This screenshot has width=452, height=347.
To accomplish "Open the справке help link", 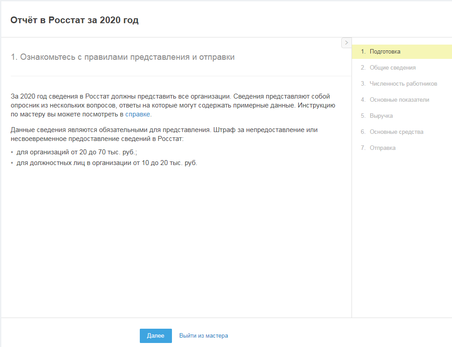I will pos(138,115).
